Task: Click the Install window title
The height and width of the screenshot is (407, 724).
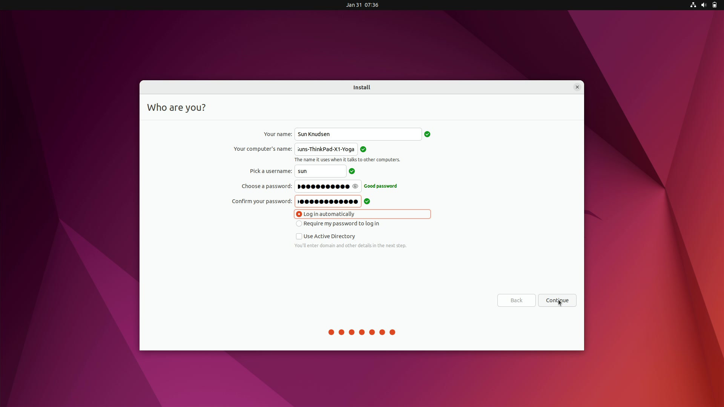Action: click(x=362, y=87)
